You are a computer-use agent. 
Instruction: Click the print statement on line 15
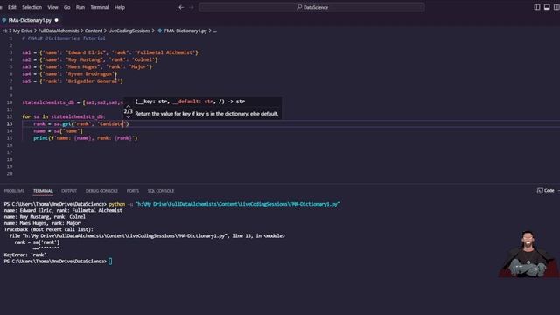pyautogui.click(x=86, y=138)
